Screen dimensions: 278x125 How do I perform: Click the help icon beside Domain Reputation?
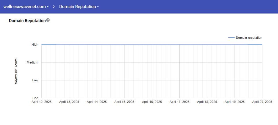[x=48, y=20]
